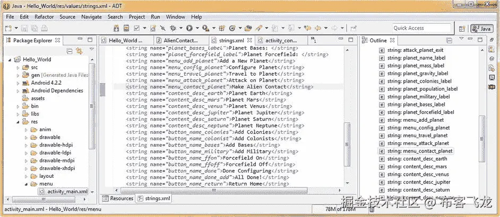Select activity_main.xml in Package Explorer
This screenshot has height=217, width=500.
64,192
